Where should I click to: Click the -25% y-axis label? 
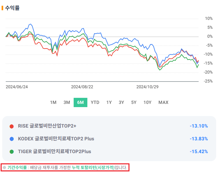(208, 81)
